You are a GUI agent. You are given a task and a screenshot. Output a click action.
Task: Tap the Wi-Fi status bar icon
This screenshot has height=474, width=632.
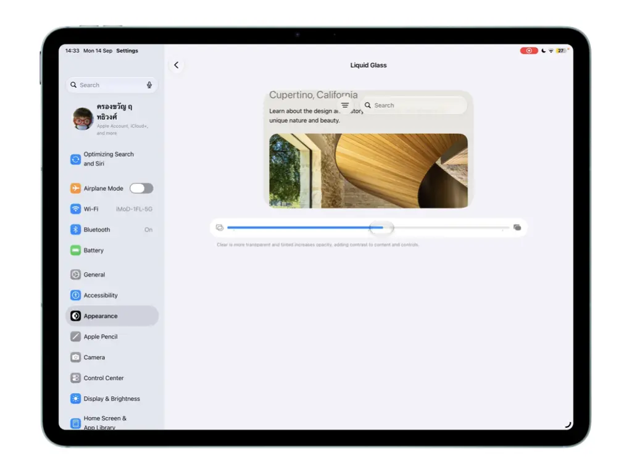tap(551, 51)
